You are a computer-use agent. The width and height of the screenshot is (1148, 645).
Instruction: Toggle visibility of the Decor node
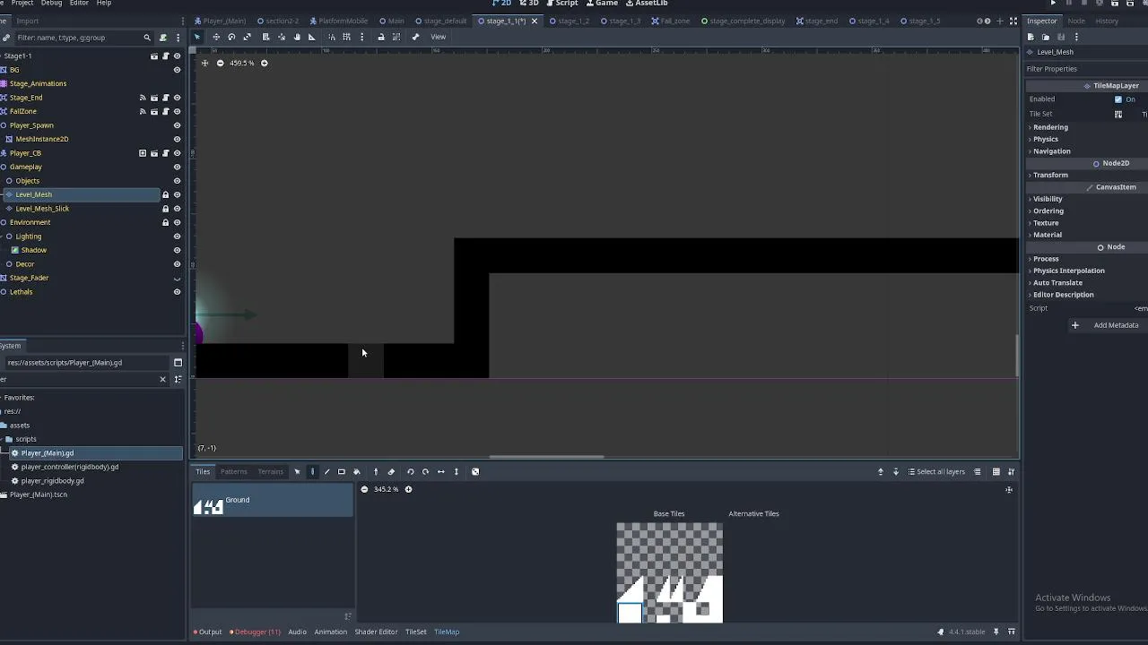[x=177, y=264]
